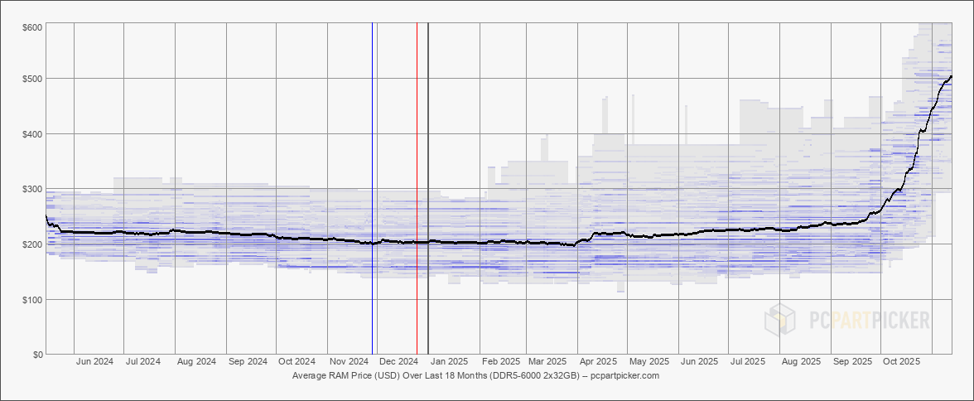Click the Sep 2024 axis label
The image size is (974, 401).
248,361
